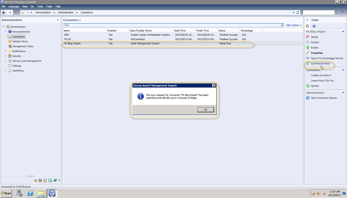The image size is (347, 198).
Task: Click Start PowerShell Session task
Action: [x=323, y=98]
